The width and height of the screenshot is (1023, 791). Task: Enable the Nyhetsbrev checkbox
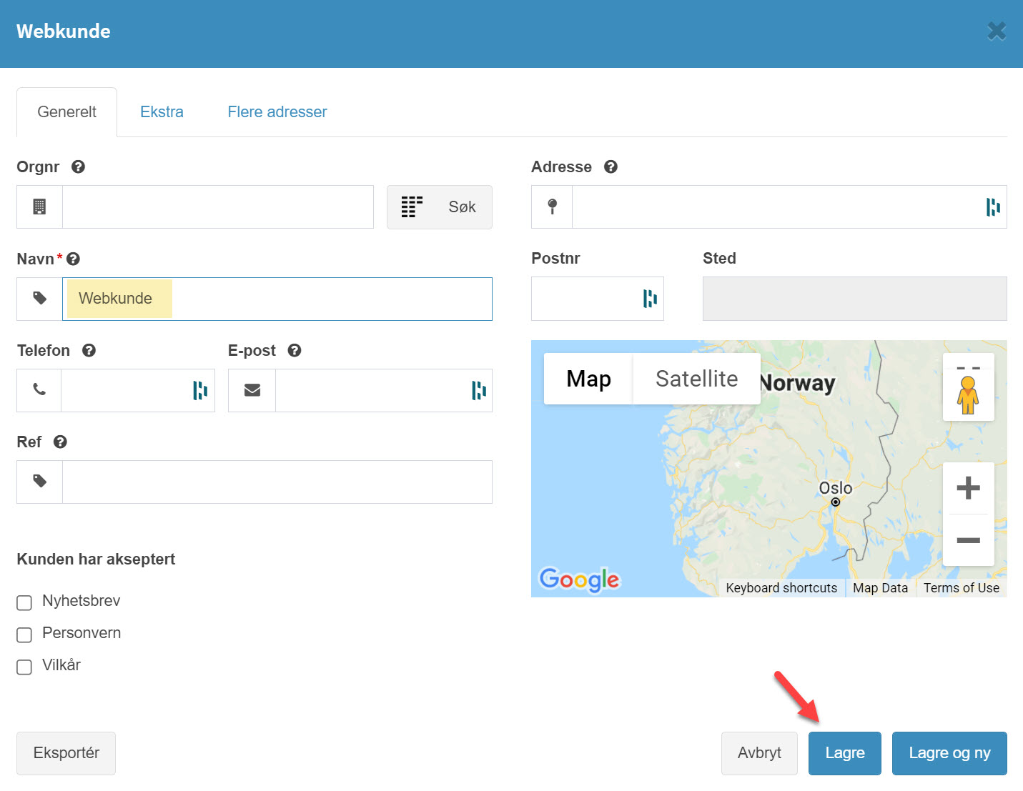point(24,602)
